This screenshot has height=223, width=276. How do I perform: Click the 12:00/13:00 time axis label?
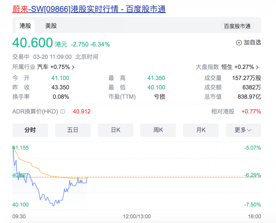137,216
